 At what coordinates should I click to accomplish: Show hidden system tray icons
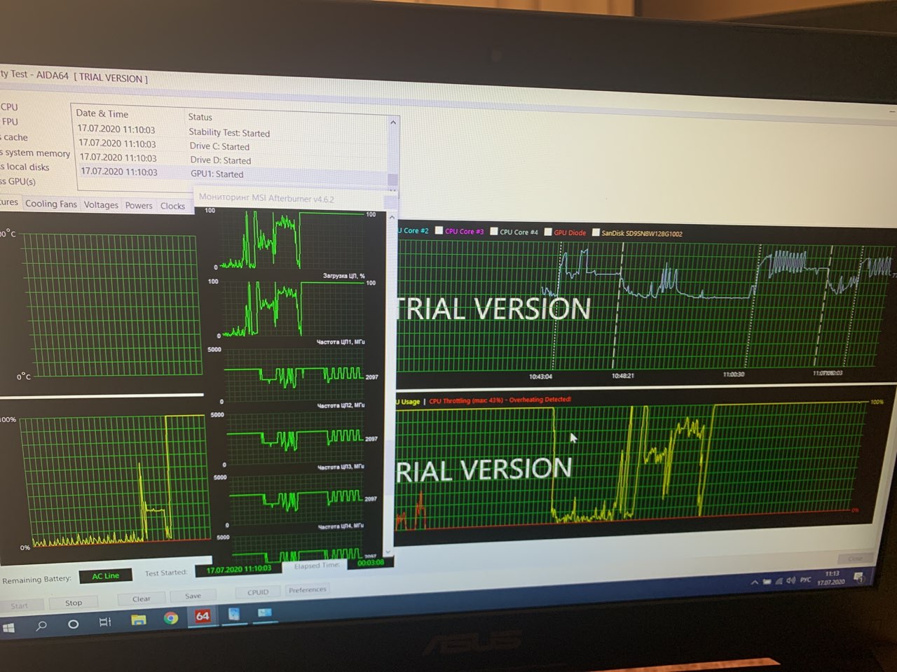[x=755, y=582]
